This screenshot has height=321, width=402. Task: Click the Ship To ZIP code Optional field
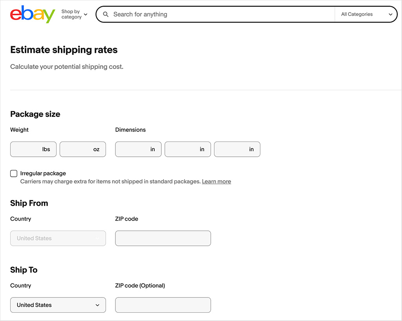(x=163, y=305)
